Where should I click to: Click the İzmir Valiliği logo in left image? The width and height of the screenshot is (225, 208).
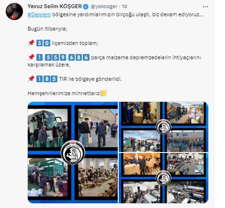click(73, 153)
